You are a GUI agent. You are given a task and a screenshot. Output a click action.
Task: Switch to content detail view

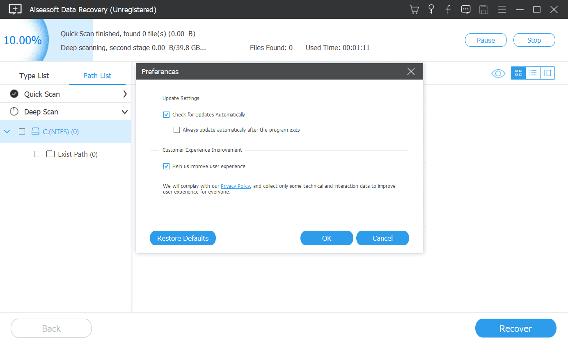[547, 73]
